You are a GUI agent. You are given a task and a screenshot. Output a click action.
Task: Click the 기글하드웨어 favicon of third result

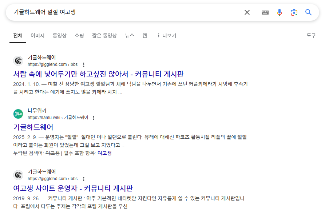click(18, 175)
